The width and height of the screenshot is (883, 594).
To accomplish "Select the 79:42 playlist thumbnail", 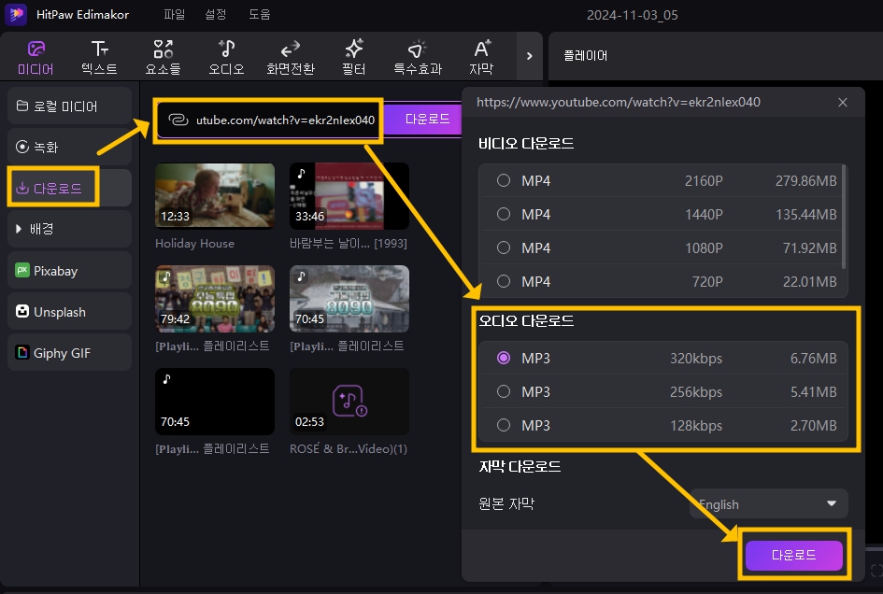I will (215, 299).
